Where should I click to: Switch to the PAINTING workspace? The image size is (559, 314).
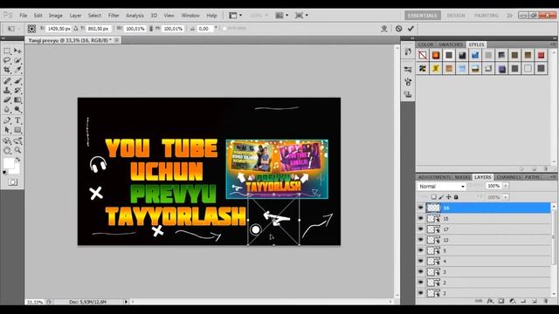[x=487, y=16]
